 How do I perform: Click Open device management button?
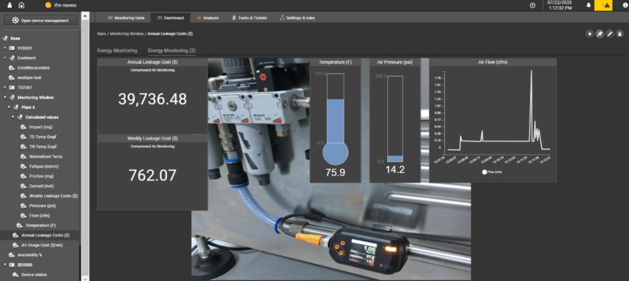(x=40, y=20)
